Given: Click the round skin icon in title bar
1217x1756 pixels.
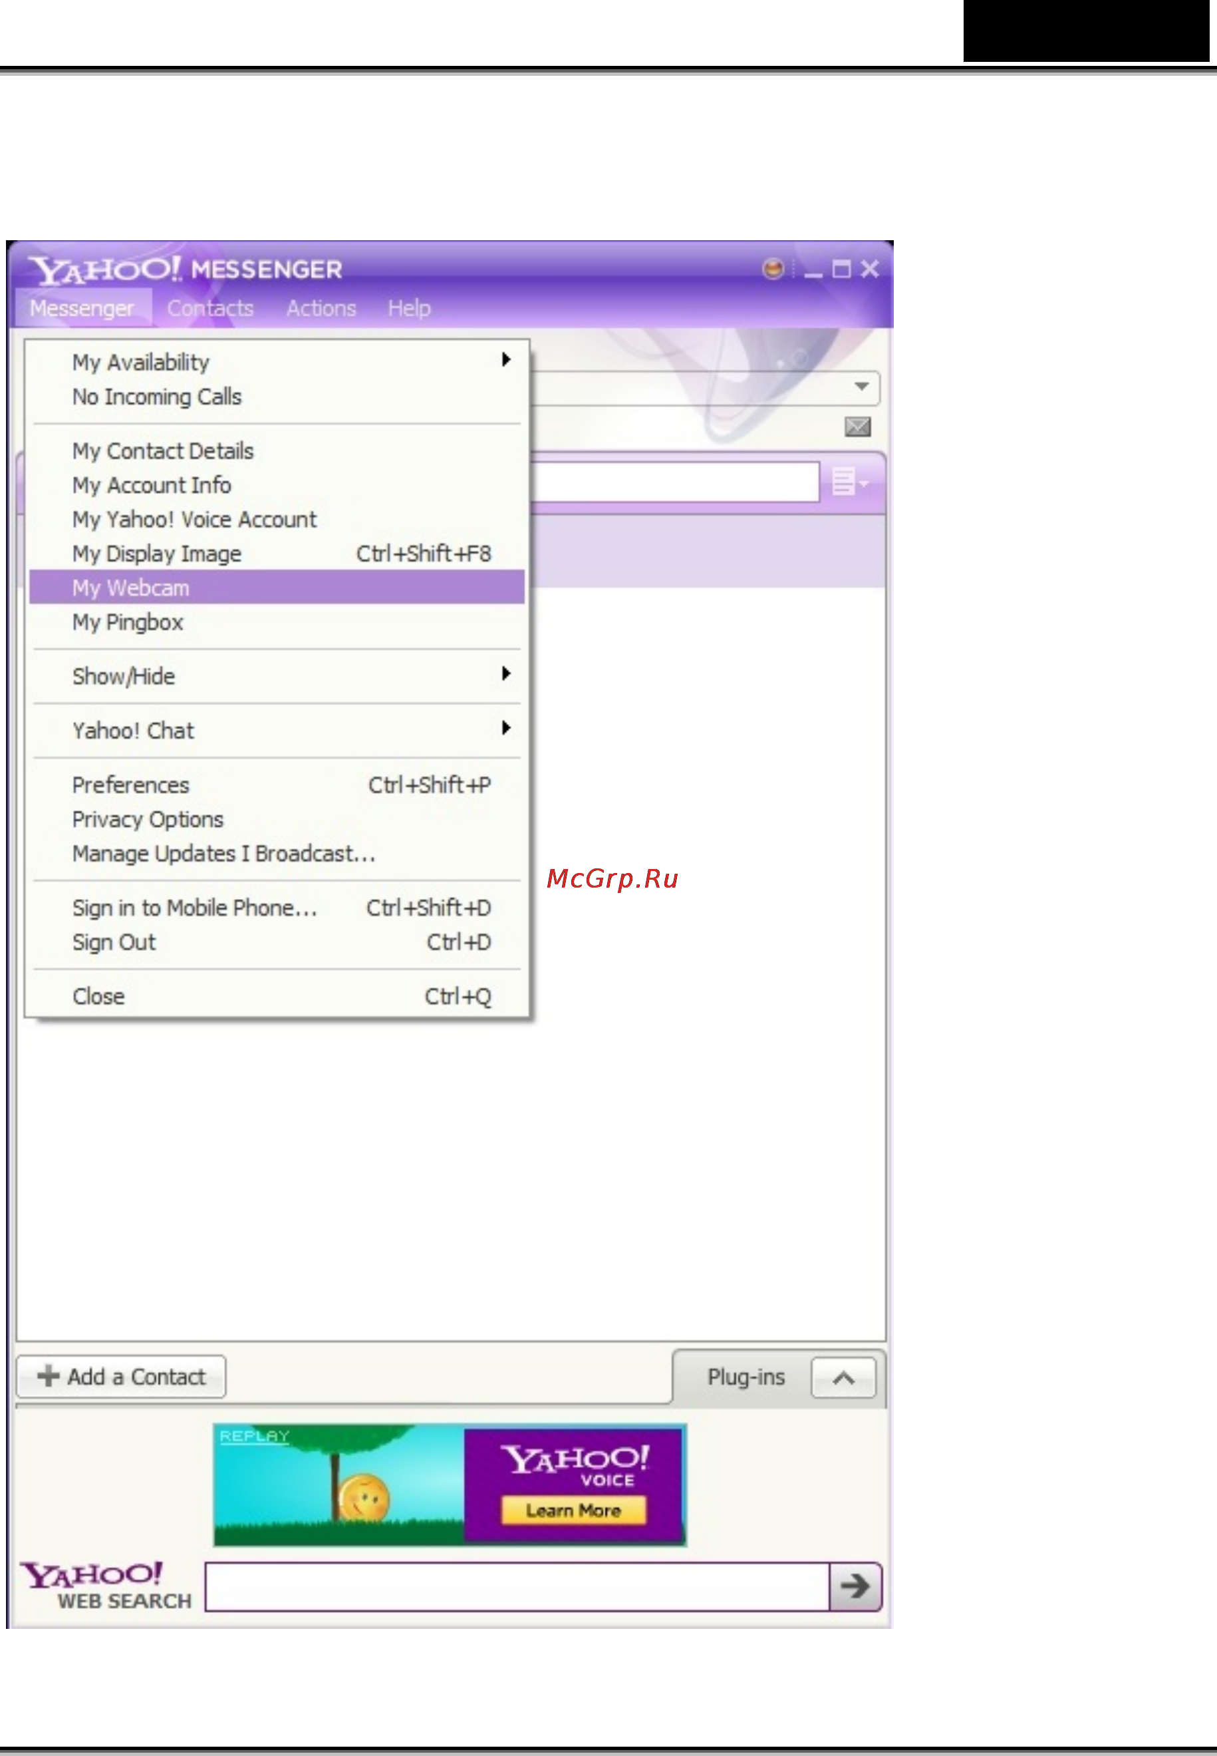Looking at the screenshot, I should (773, 269).
